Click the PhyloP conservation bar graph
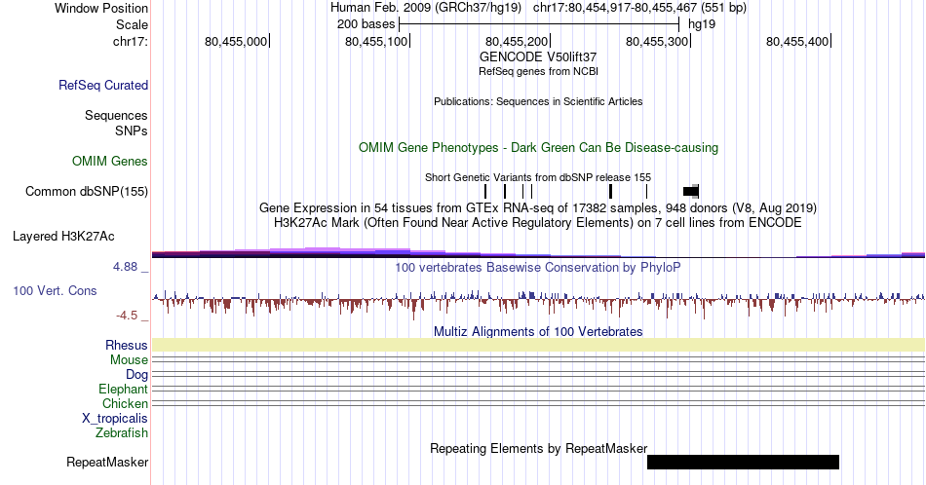Viewport: 926px width, 485px height. point(538,303)
